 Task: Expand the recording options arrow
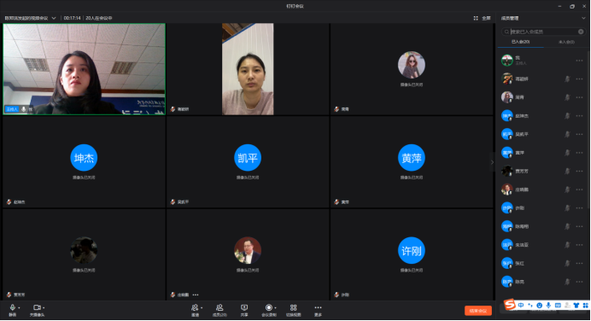click(276, 308)
